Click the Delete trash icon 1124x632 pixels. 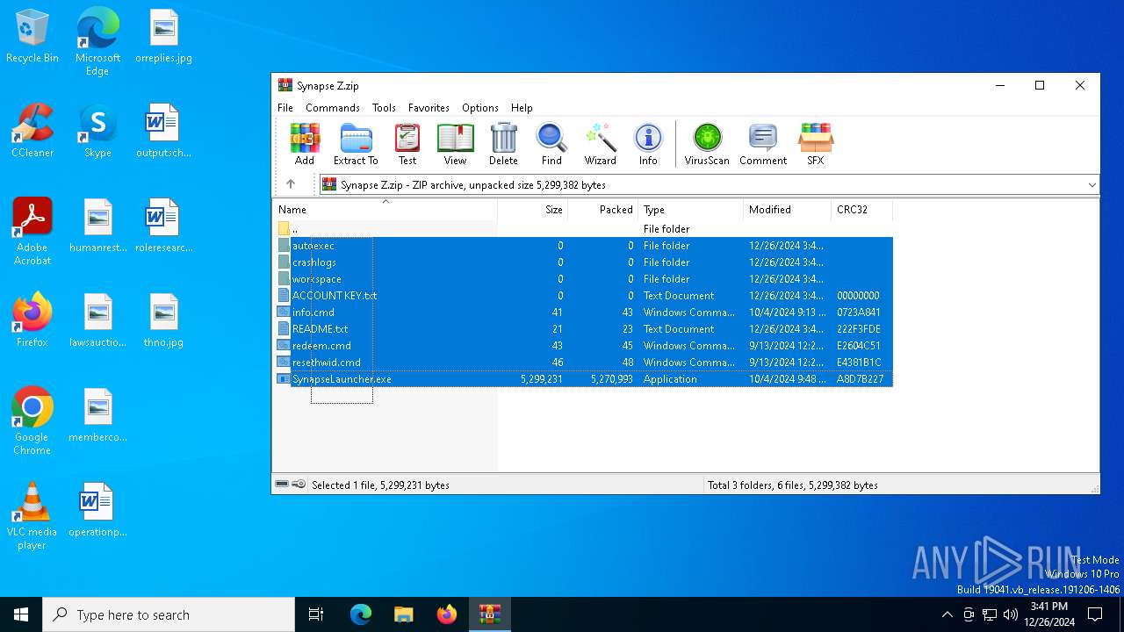(503, 144)
